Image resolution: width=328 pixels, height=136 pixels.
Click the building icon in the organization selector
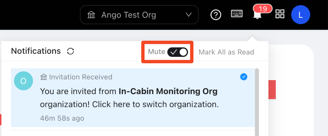91,15
